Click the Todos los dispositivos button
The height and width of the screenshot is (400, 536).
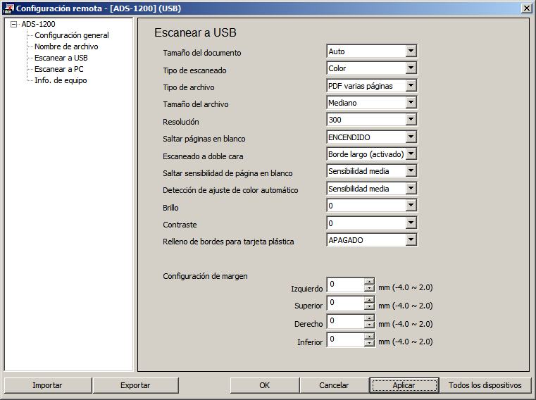pyautogui.click(x=485, y=385)
